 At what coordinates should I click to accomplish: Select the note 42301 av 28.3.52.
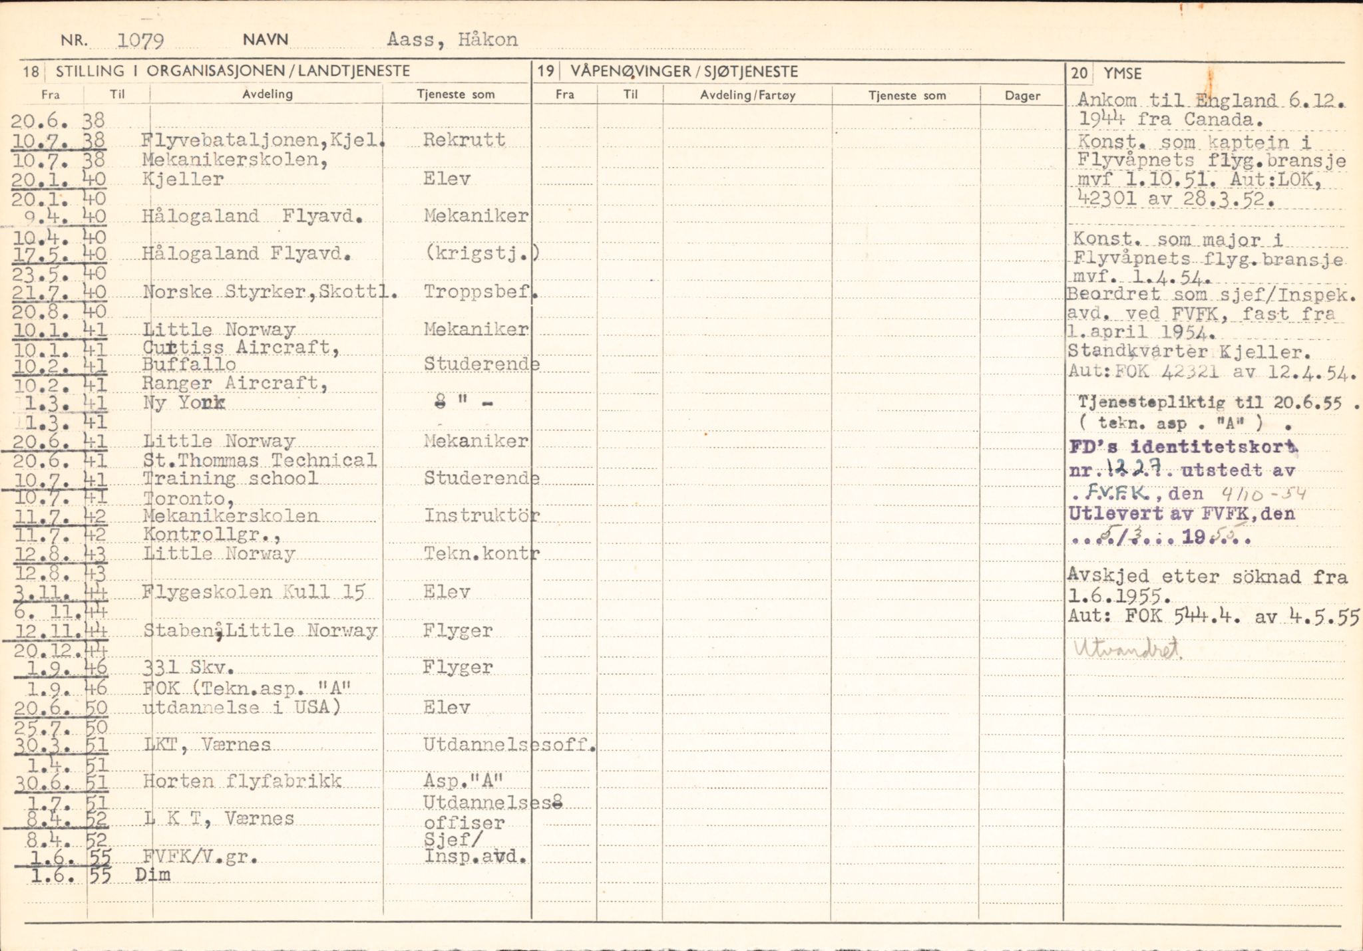[1176, 199]
